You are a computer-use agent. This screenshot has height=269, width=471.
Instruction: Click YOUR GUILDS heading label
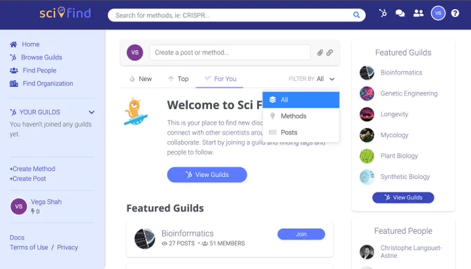(x=39, y=112)
